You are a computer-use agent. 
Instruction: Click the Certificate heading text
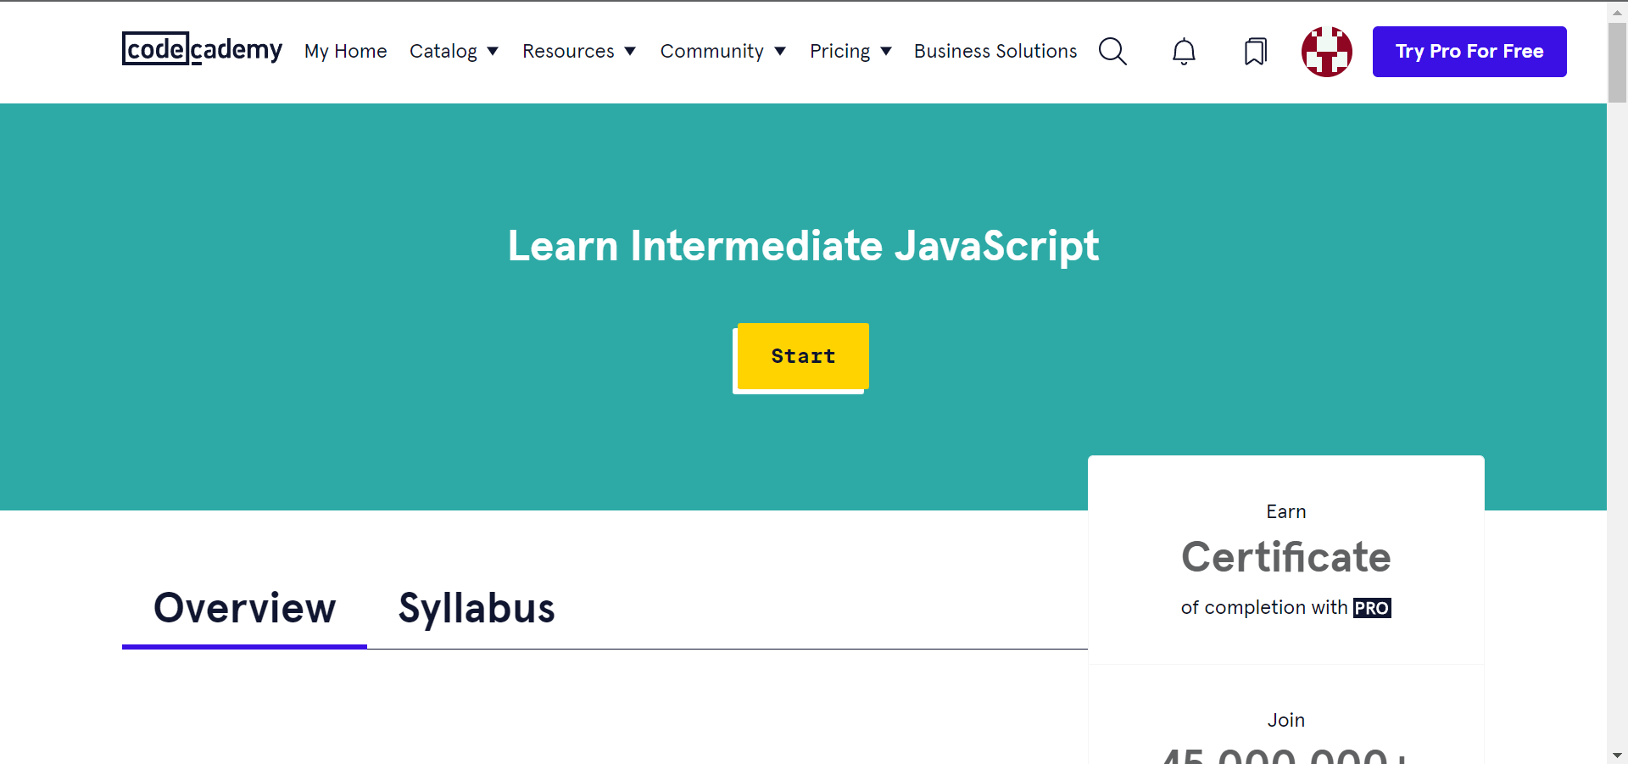[1286, 557]
